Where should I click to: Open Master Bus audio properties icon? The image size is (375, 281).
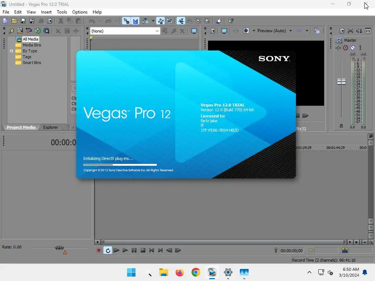coord(342,31)
